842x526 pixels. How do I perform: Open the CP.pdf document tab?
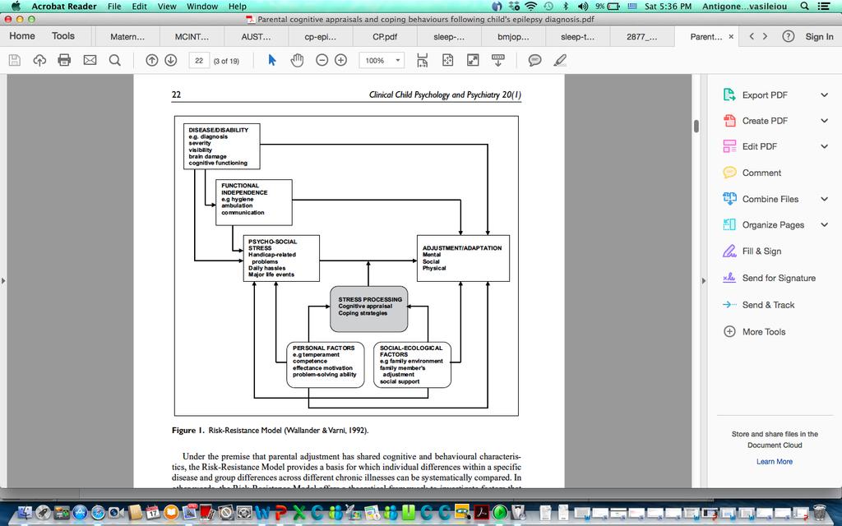coord(385,37)
